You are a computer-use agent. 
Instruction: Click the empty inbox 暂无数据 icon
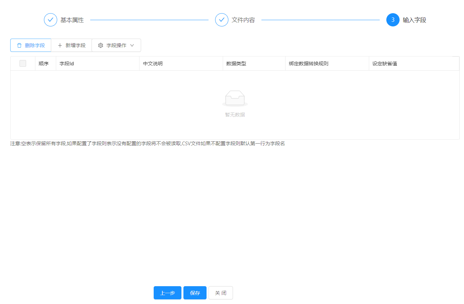tap(235, 98)
